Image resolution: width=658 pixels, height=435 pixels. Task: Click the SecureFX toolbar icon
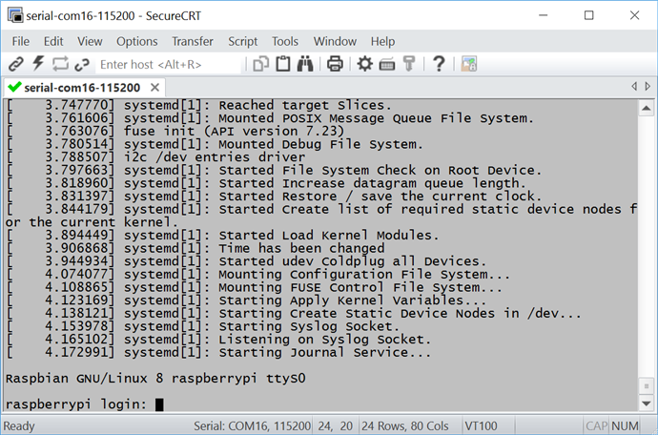click(469, 64)
